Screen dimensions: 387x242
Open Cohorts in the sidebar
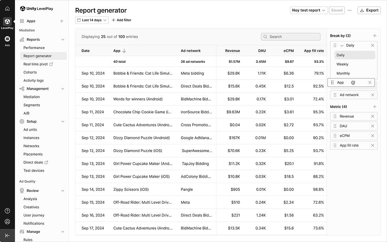pos(30,72)
